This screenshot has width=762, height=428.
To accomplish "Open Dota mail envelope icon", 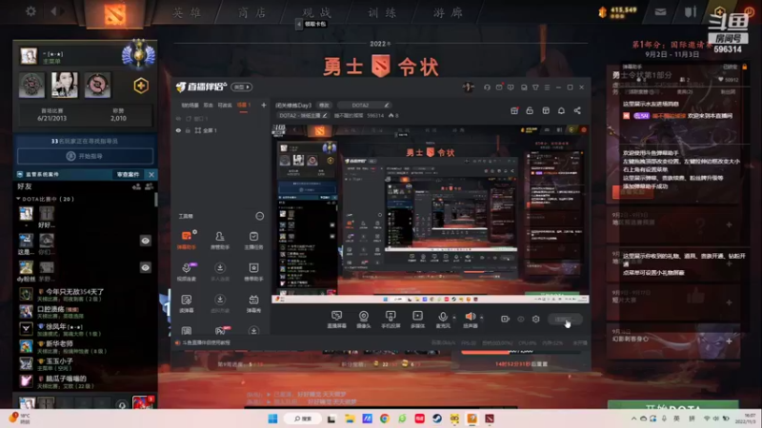I will coord(660,12).
